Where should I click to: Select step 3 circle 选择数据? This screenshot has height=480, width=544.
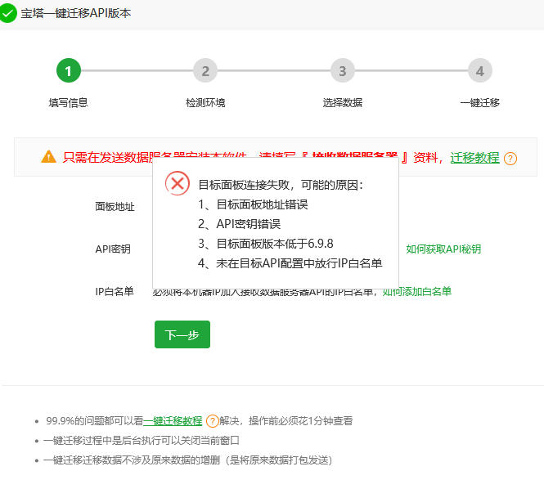click(x=343, y=71)
